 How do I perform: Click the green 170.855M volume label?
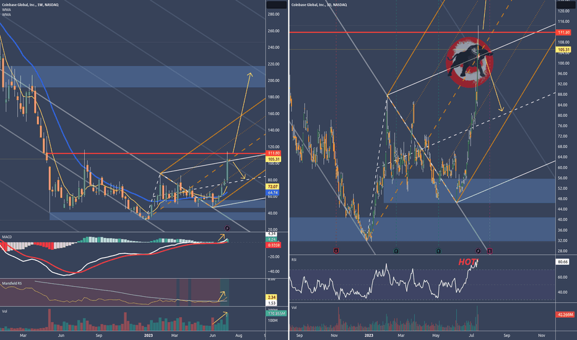[x=276, y=313]
